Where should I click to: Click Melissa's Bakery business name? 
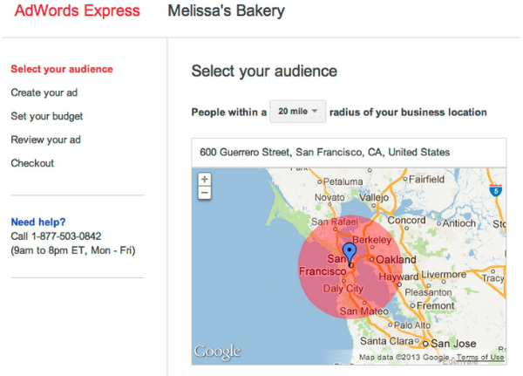tap(226, 10)
